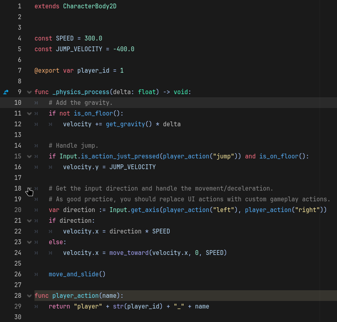The width and height of the screenshot is (337, 322).
Task: Click 'direction' in the if statement on line 21
Action: pos(75,221)
